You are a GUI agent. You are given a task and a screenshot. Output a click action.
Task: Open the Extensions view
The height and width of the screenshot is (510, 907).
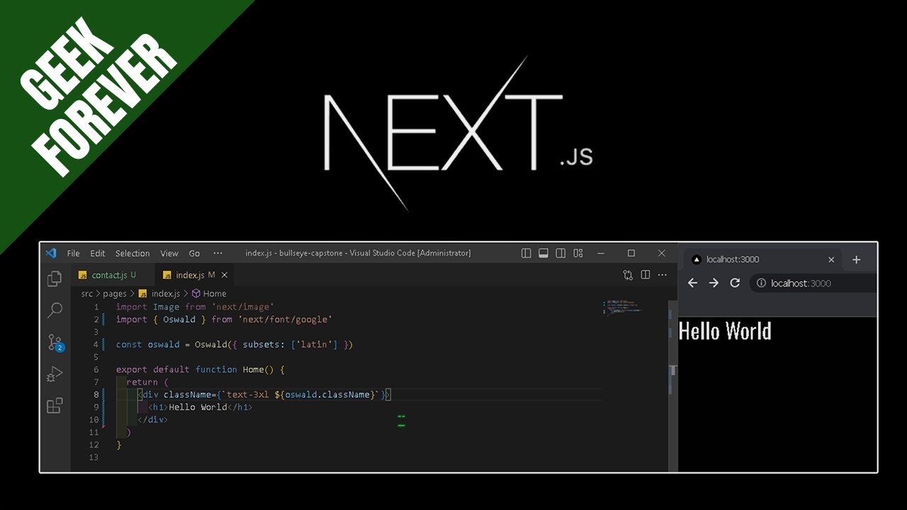55,406
